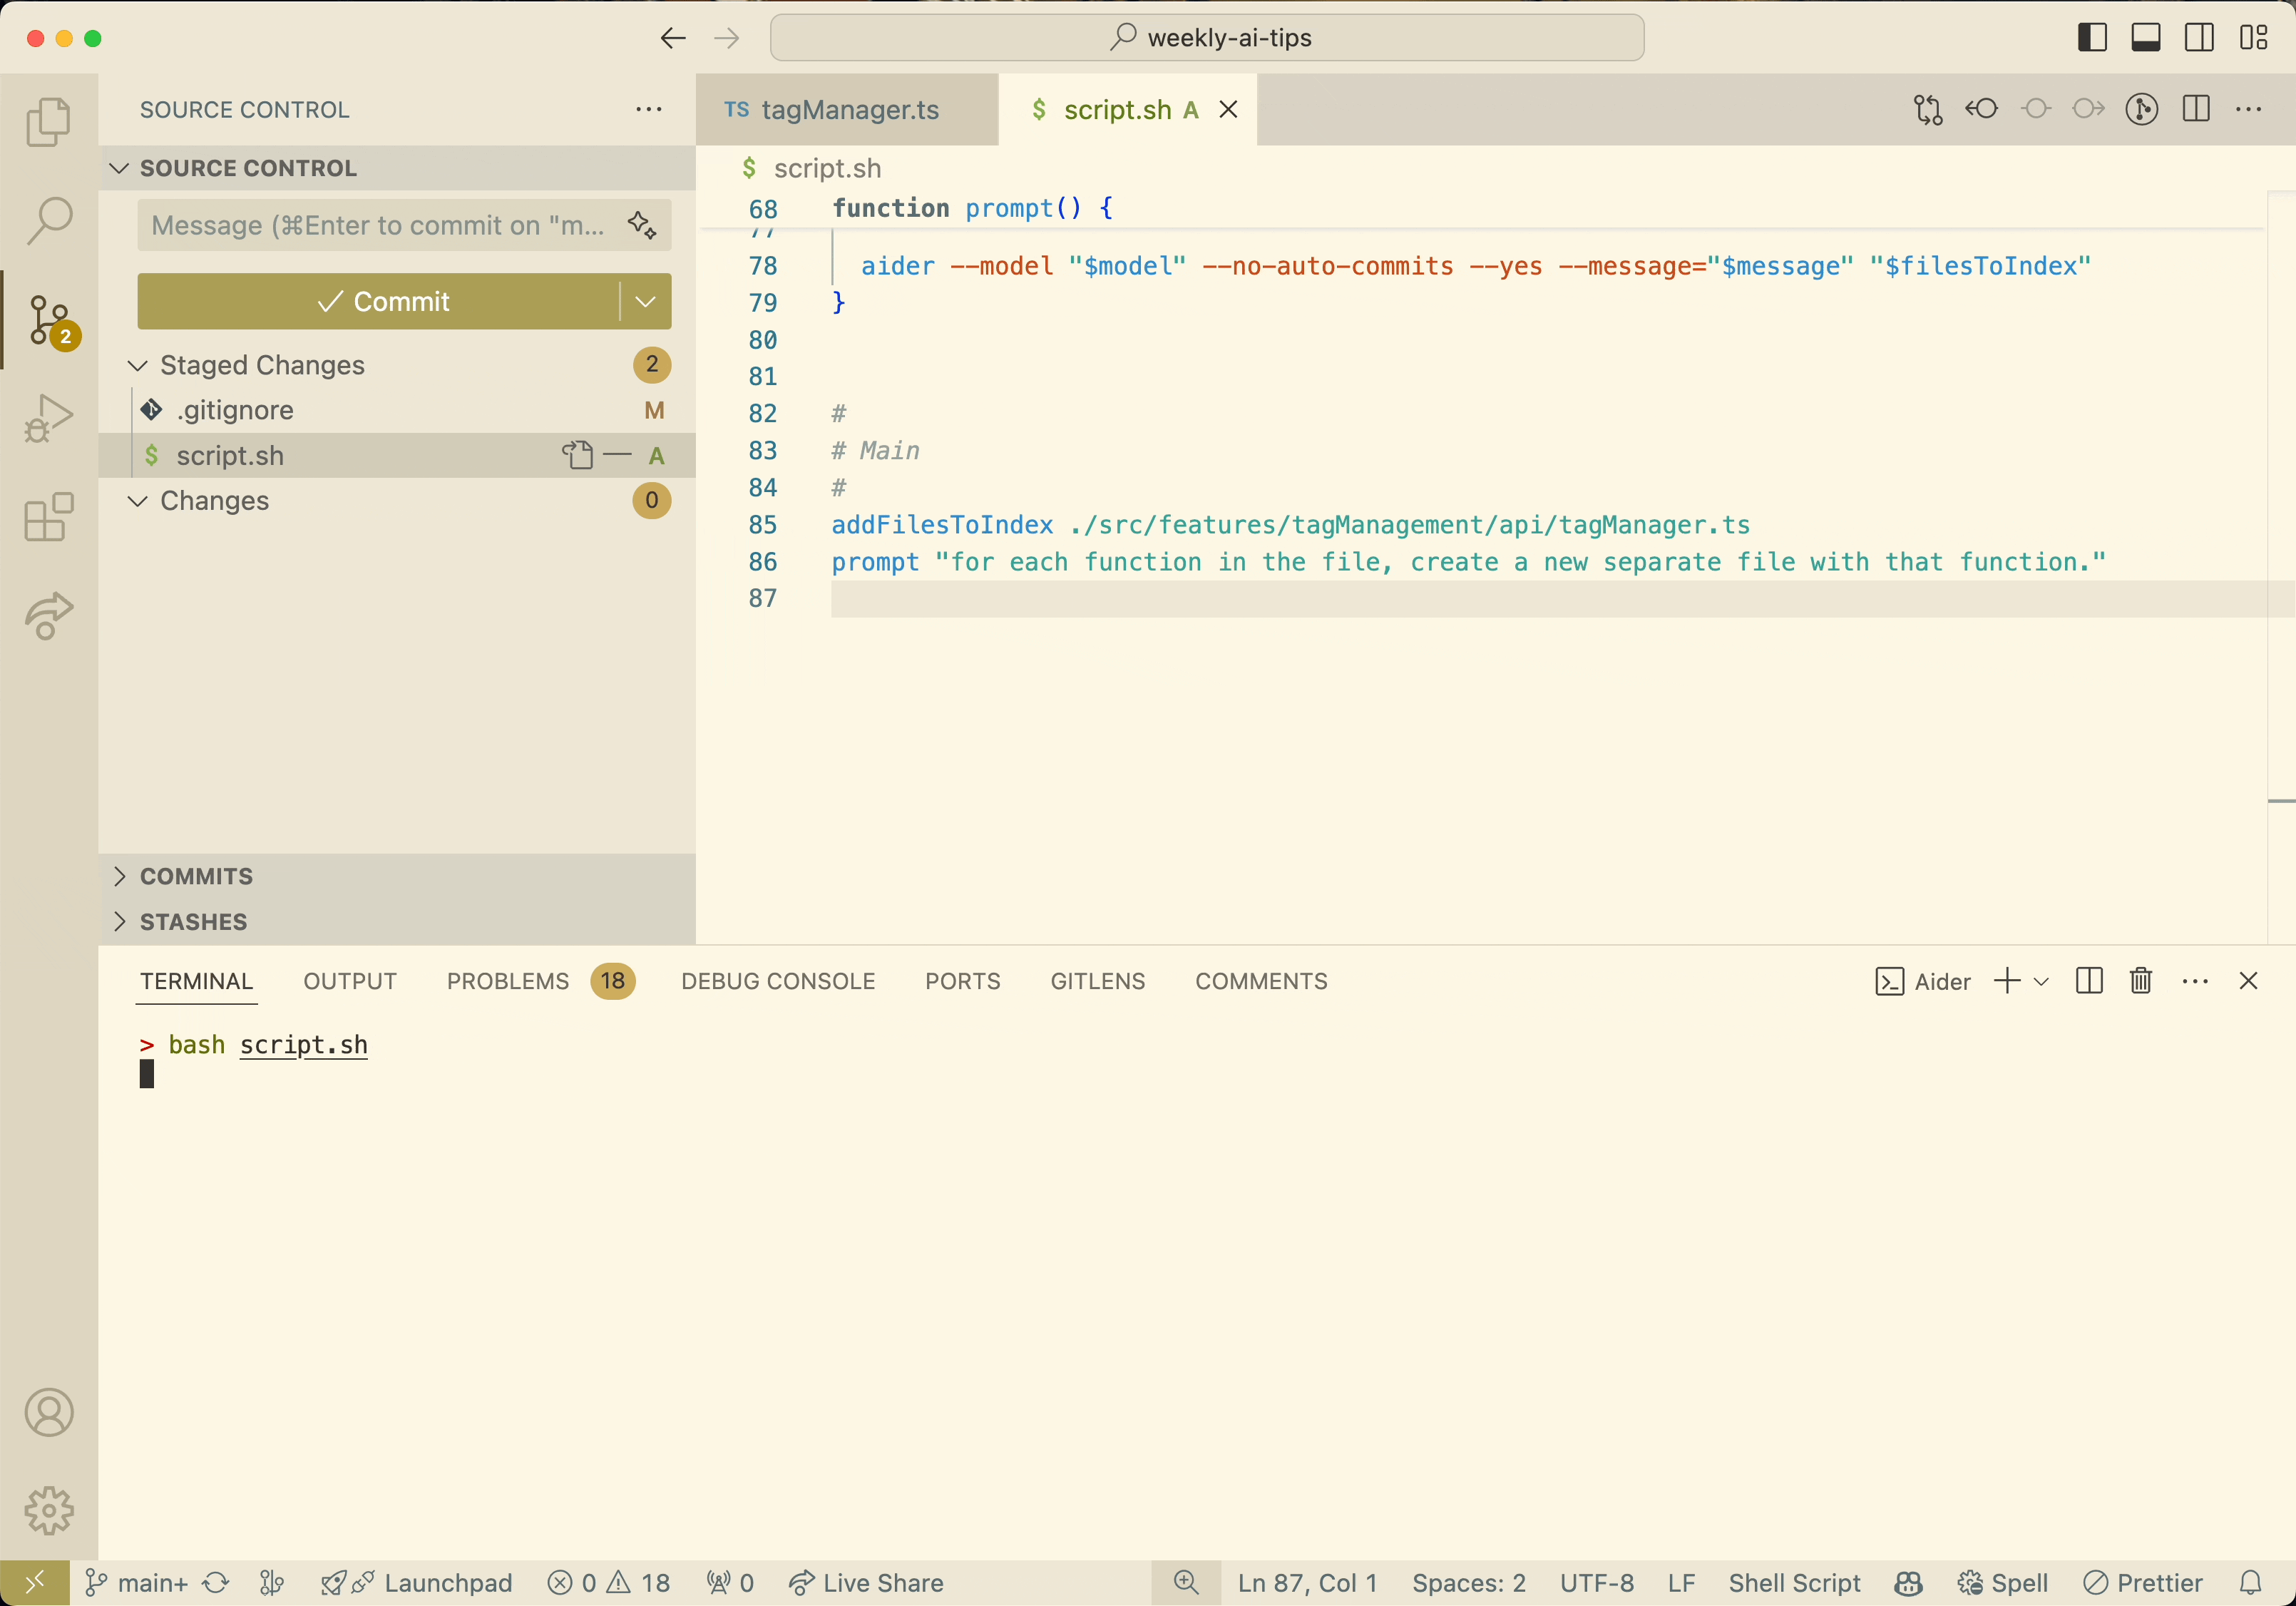
Task: Click Open File icon beside script.sh
Action: [x=577, y=456]
